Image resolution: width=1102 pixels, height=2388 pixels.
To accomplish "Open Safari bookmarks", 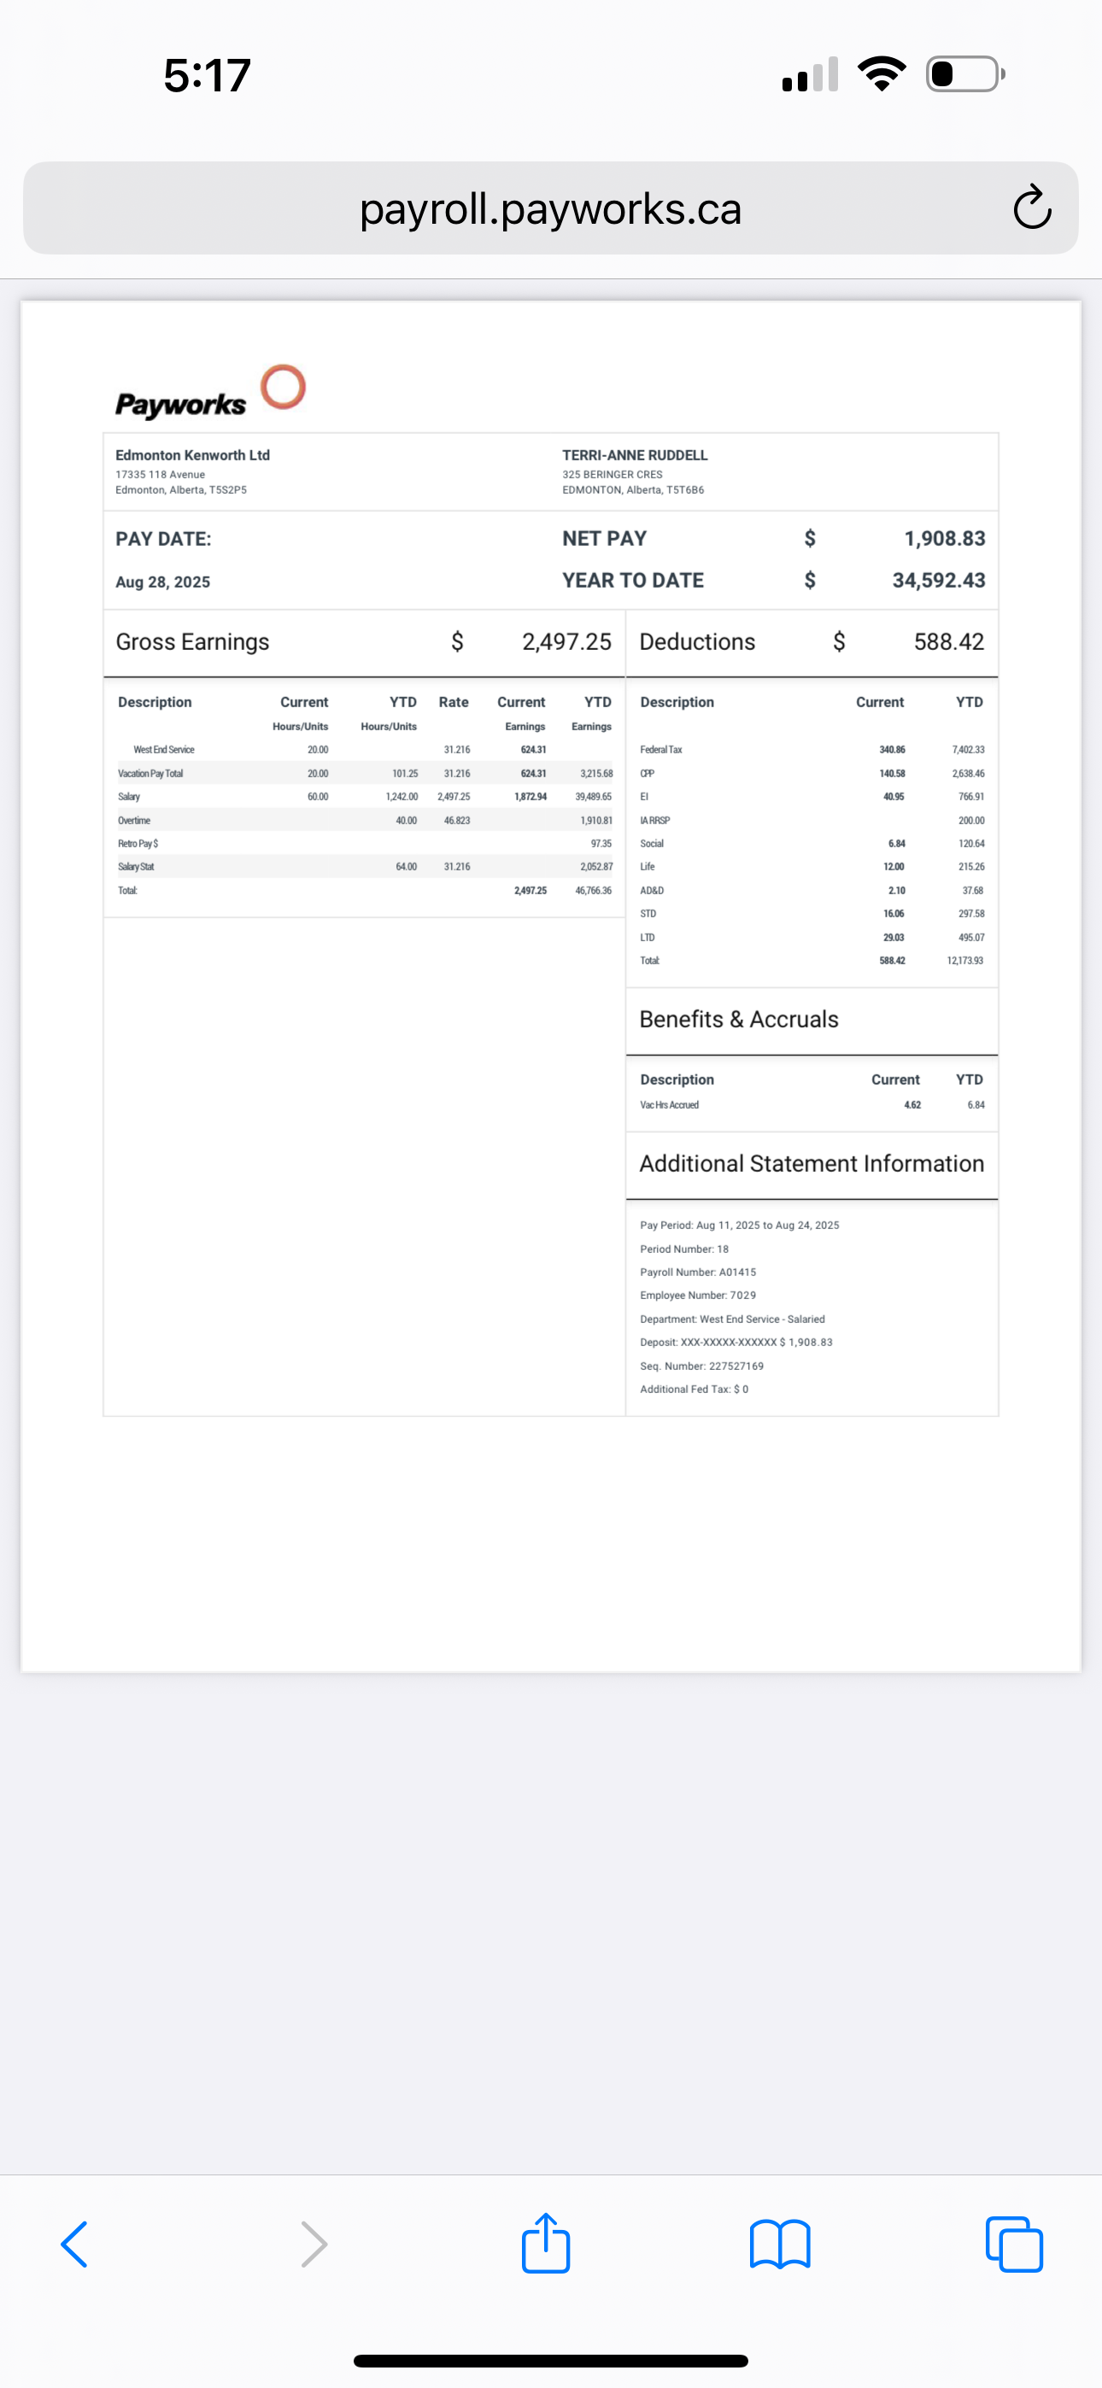I will click(x=779, y=2244).
